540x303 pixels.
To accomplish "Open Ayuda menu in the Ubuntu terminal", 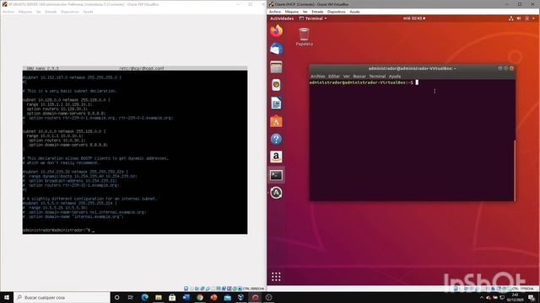I will 395,77.
